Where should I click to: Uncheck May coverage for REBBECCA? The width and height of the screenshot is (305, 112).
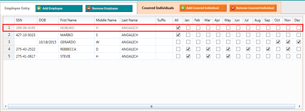pyautogui.click(x=228, y=49)
